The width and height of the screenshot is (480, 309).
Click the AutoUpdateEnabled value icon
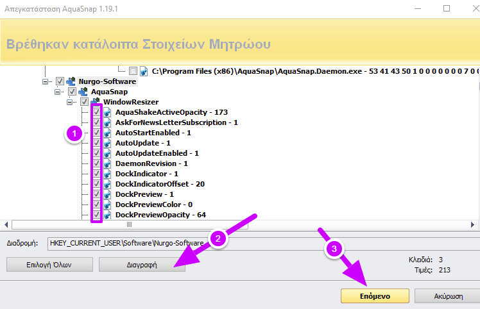click(107, 153)
